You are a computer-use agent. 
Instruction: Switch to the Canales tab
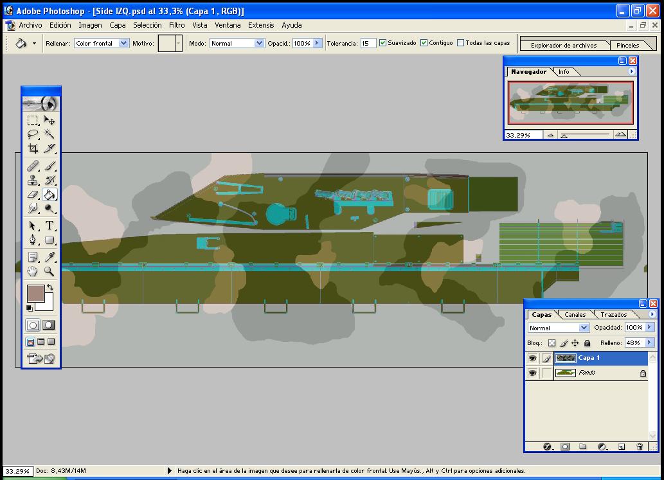[575, 314]
